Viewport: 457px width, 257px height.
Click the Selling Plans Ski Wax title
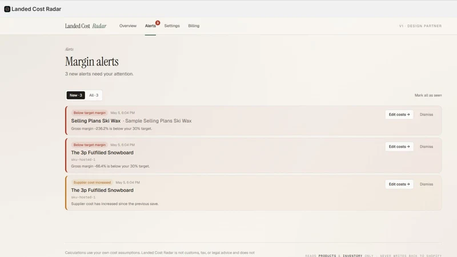[95, 121]
